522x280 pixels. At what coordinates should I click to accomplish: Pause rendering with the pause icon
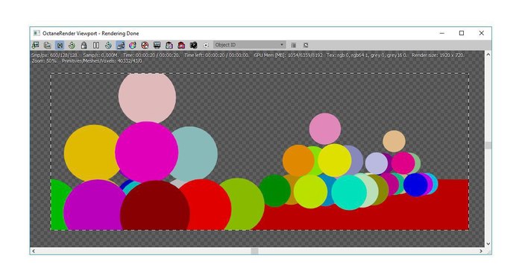pos(96,45)
